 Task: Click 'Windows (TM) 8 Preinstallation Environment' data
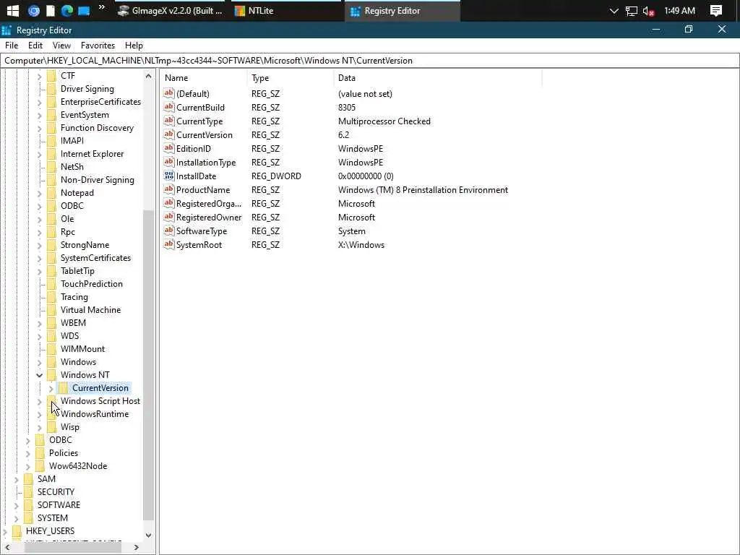pos(423,190)
